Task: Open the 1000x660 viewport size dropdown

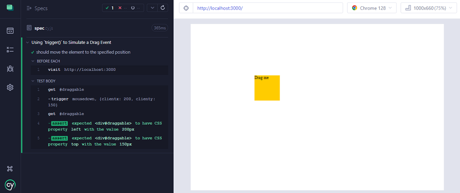Action: coord(428,8)
